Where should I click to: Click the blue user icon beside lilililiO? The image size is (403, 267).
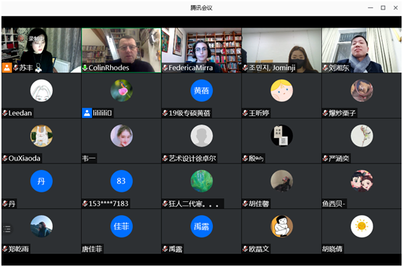tap(87, 113)
